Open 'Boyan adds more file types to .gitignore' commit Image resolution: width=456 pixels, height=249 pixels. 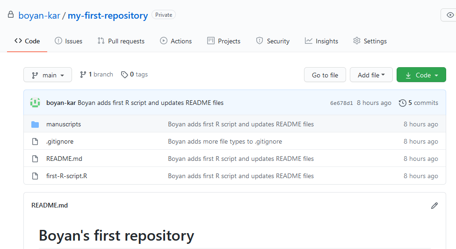pos(225,141)
